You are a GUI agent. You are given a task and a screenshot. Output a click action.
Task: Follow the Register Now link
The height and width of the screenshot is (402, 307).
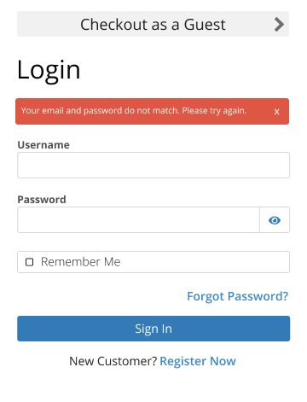pos(198,361)
